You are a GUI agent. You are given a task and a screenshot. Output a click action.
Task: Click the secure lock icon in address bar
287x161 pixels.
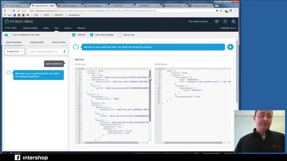(x=18, y=11)
